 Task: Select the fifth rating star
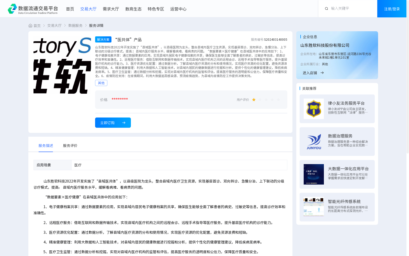coord(278,100)
